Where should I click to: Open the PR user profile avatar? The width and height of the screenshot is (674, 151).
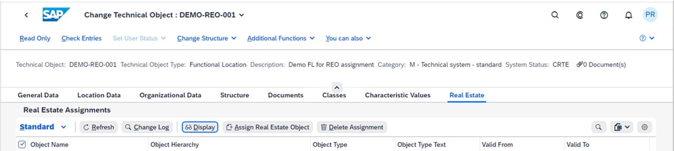(650, 15)
